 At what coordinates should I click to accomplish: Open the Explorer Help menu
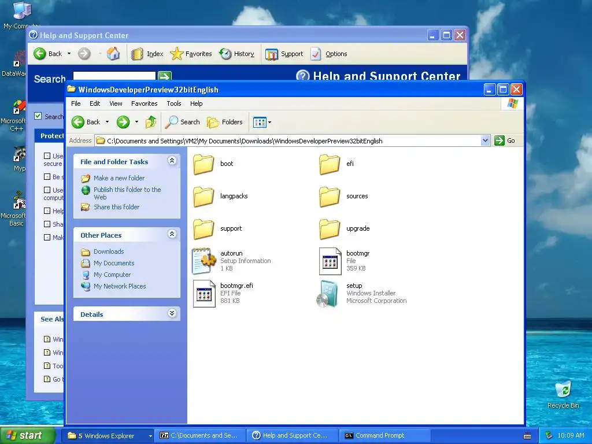tap(197, 103)
